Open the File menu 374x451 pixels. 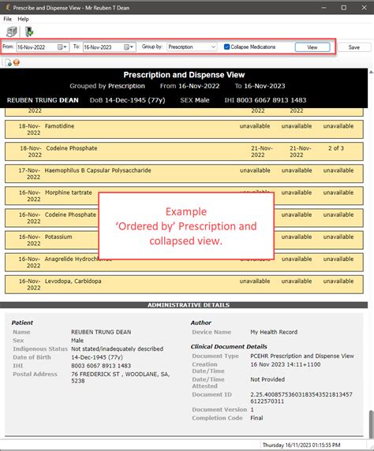[x=7, y=19]
